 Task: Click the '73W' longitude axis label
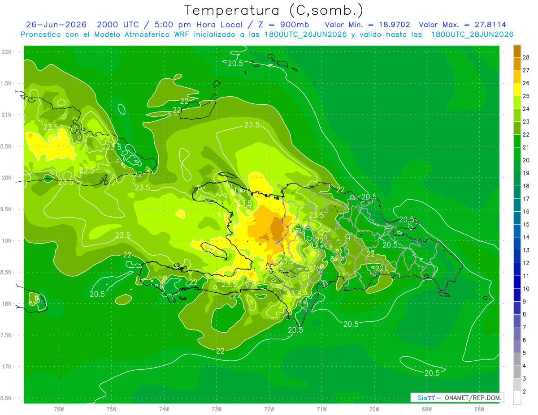(x=217, y=409)
